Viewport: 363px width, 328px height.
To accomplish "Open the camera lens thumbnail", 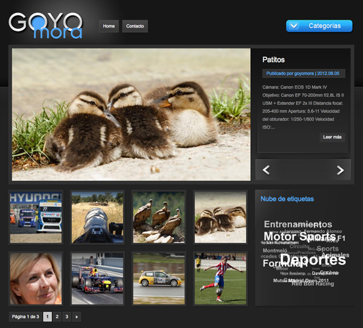I will point(97,217).
